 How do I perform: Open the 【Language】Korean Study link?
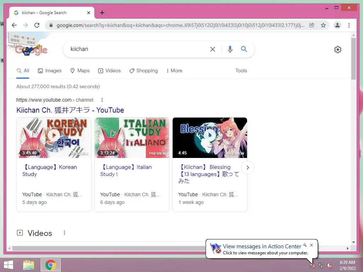point(50,170)
